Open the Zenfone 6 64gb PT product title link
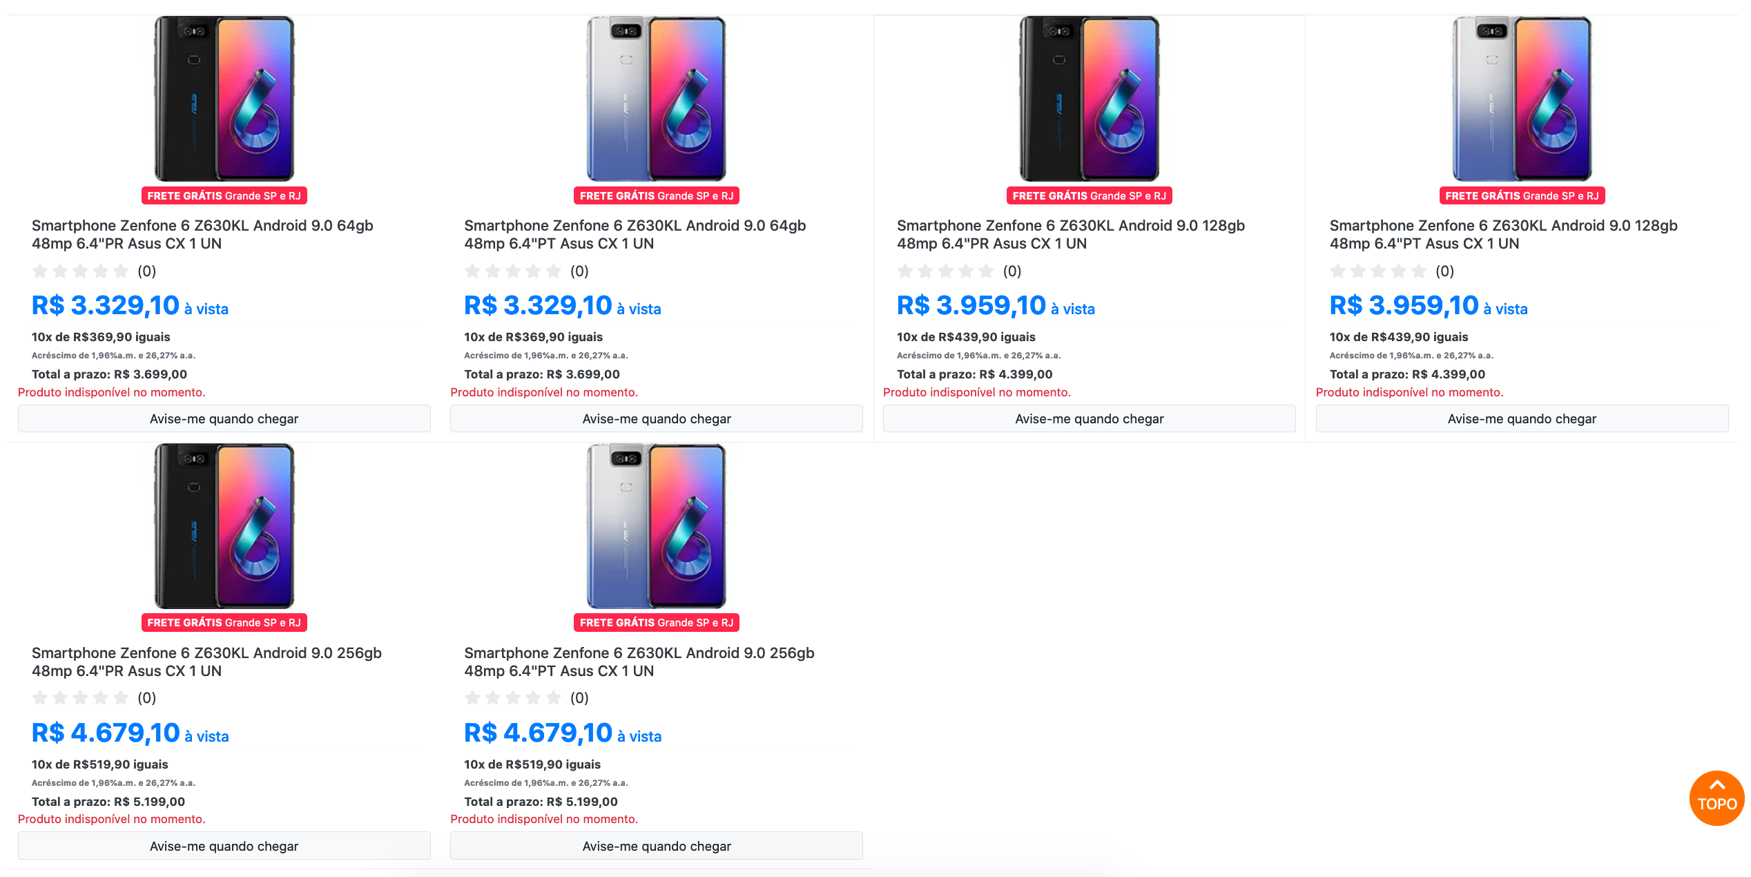The height and width of the screenshot is (877, 1751). point(635,234)
